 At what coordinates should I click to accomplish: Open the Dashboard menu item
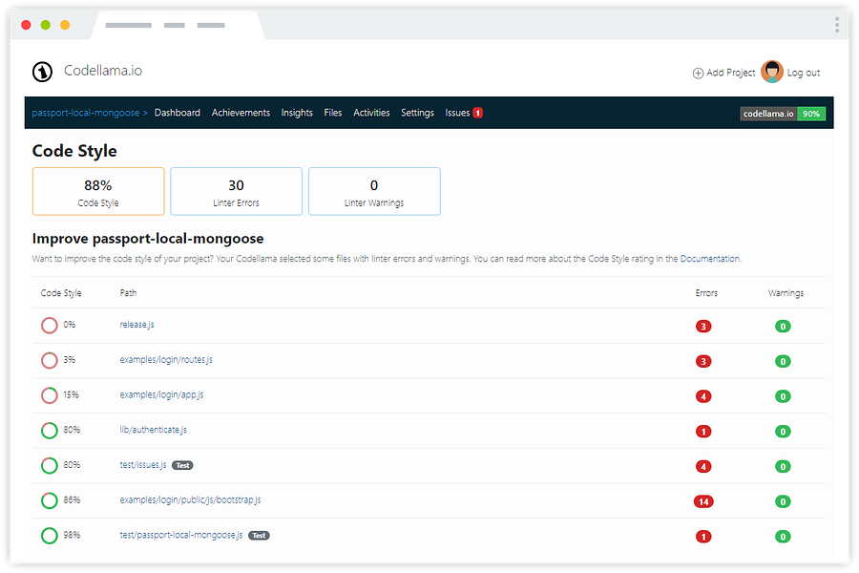tap(177, 113)
